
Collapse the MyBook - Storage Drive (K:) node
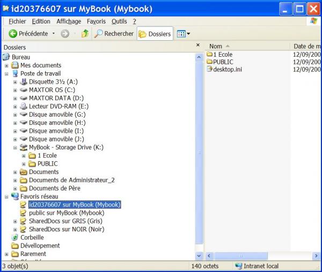pyautogui.click(x=15, y=148)
